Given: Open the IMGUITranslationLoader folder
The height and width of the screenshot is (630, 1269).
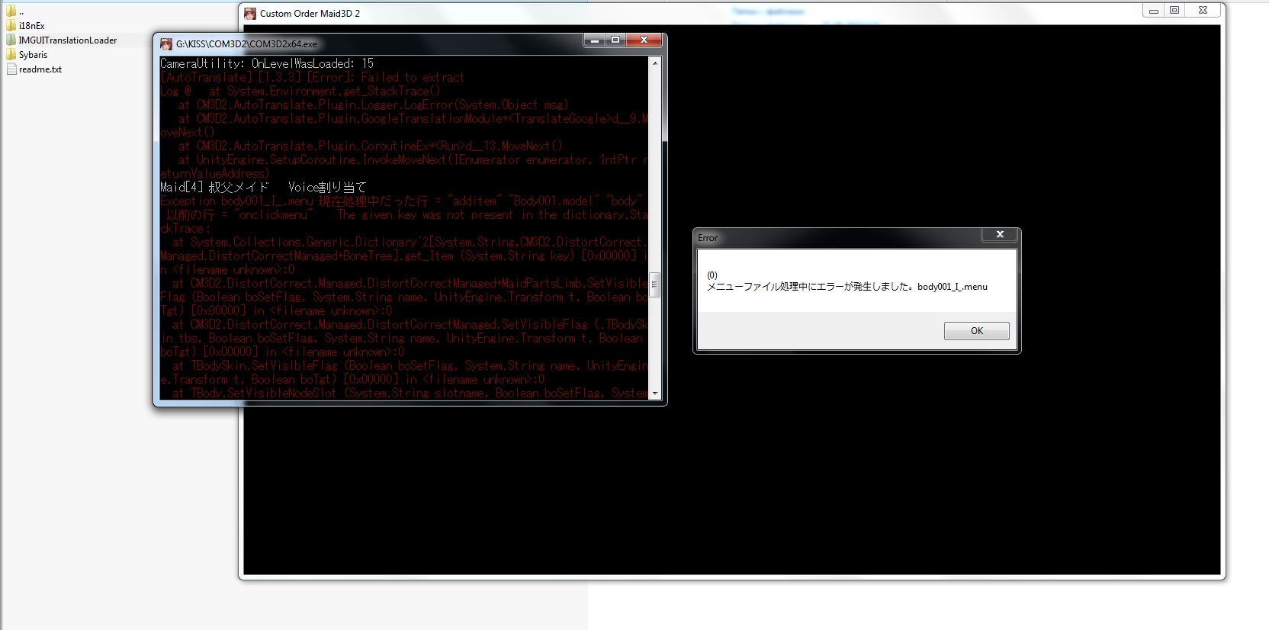Looking at the screenshot, I should coord(68,40).
